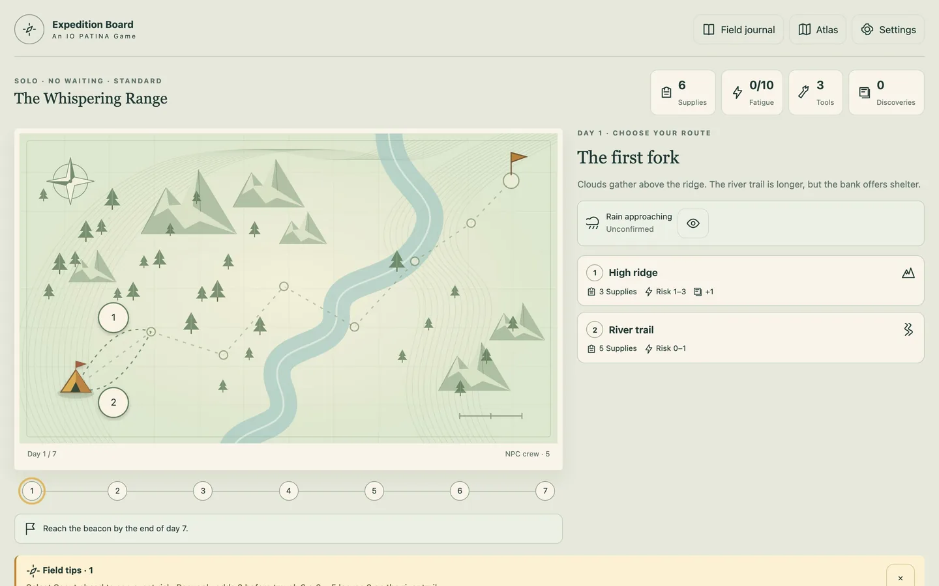
Task: Click the Field tips compass icon
Action: (33, 570)
